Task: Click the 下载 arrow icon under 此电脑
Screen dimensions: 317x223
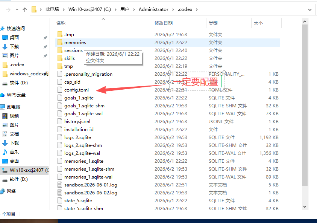Action: tap(5, 143)
